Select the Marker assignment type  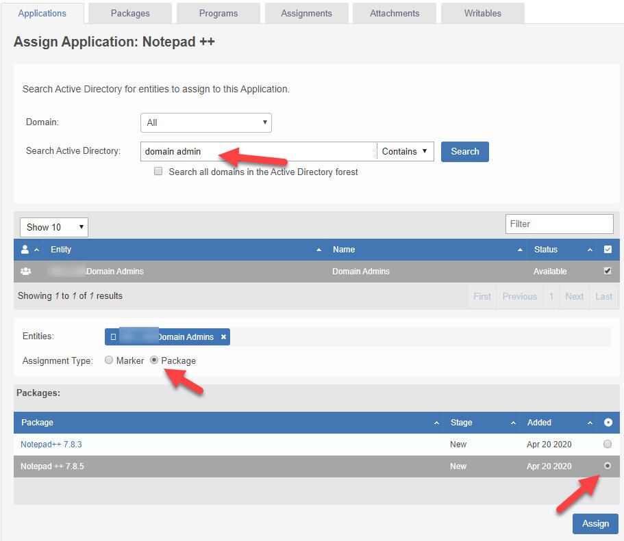[109, 360]
